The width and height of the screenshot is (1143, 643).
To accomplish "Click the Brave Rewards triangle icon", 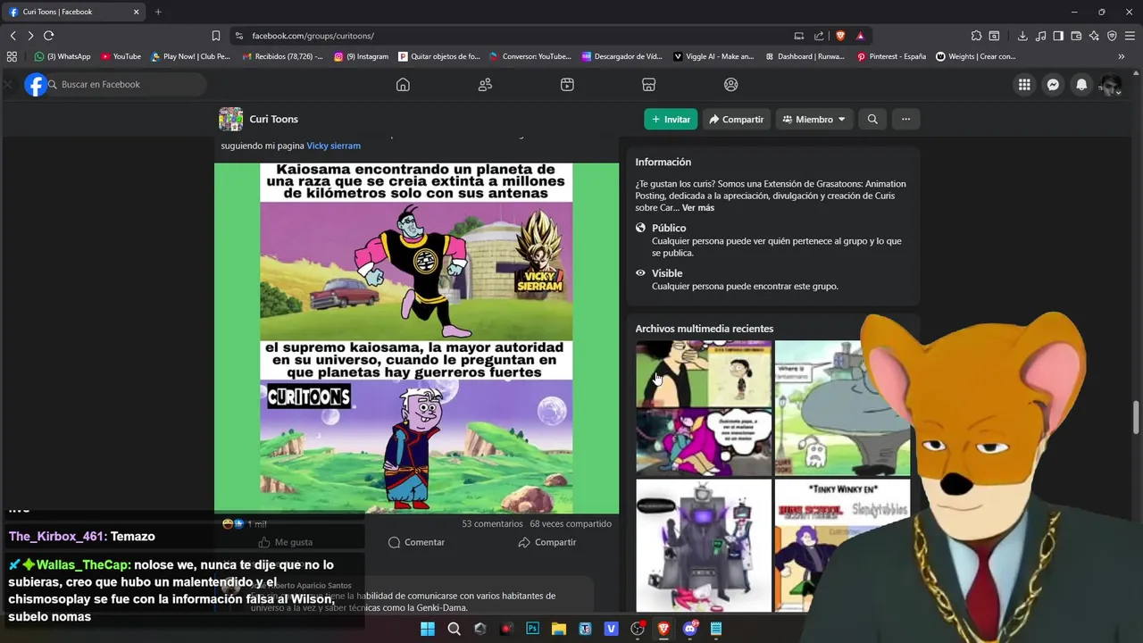I will pos(860,36).
